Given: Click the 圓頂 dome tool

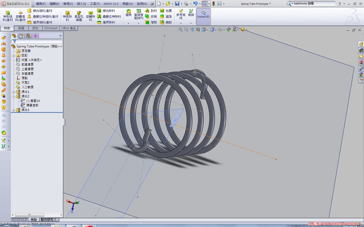Looking at the screenshot, I should 166,16.
